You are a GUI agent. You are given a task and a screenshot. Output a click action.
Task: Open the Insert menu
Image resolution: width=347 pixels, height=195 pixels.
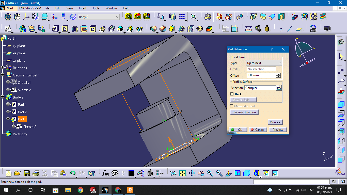(x=83, y=8)
